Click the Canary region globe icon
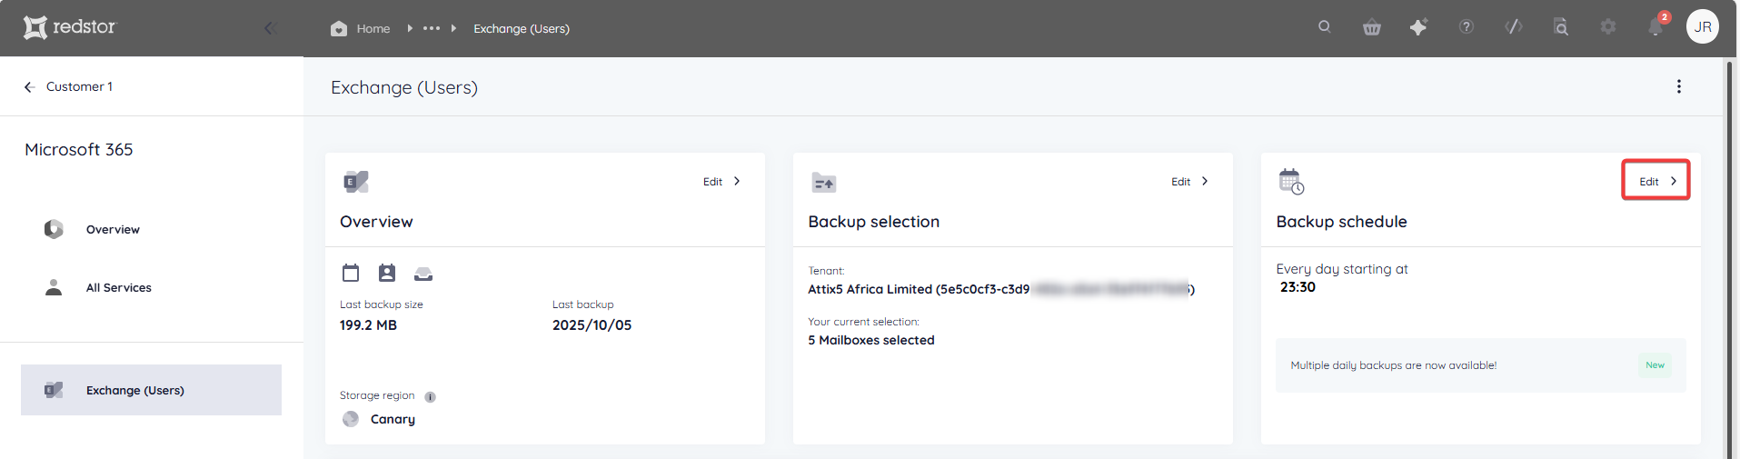 point(351,419)
